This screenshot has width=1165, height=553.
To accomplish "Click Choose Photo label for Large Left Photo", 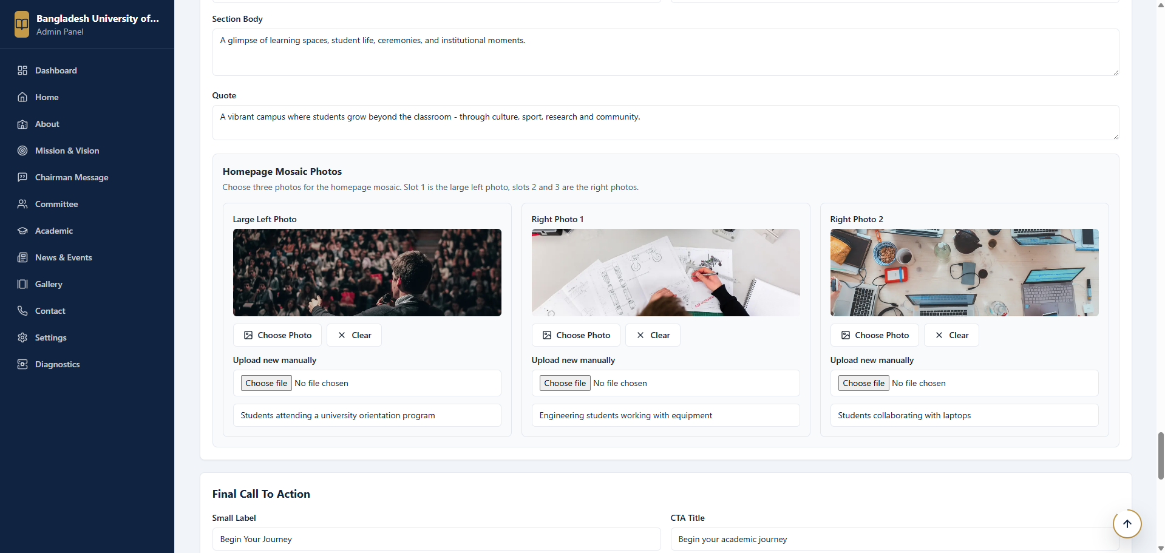I will pos(285,335).
